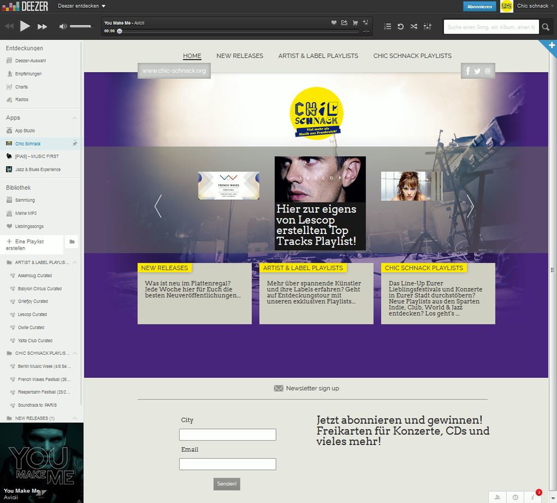Mute the volume speaker icon
The image size is (557, 503).
pyautogui.click(x=63, y=26)
